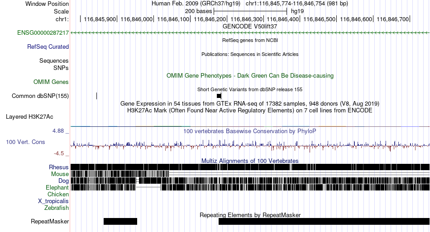Click the GENCODE V50lift37 track title

pos(250,27)
